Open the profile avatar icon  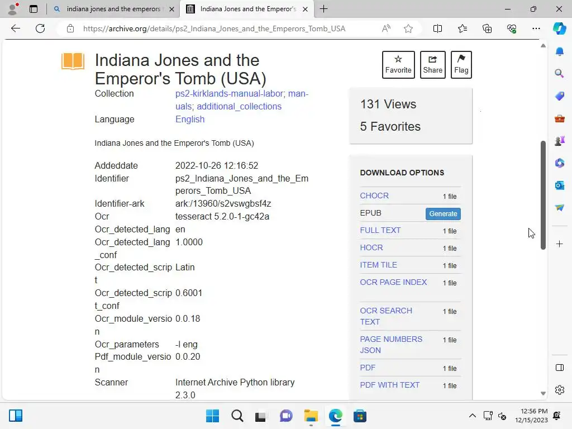13,9
